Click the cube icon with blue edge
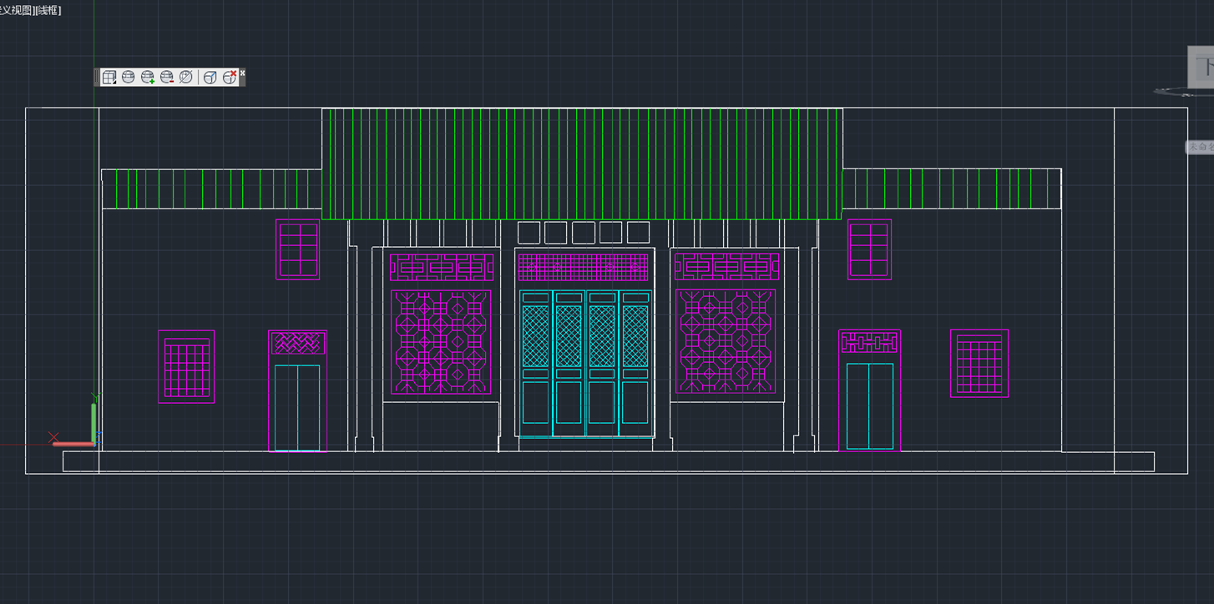This screenshot has width=1214, height=604. [x=210, y=77]
